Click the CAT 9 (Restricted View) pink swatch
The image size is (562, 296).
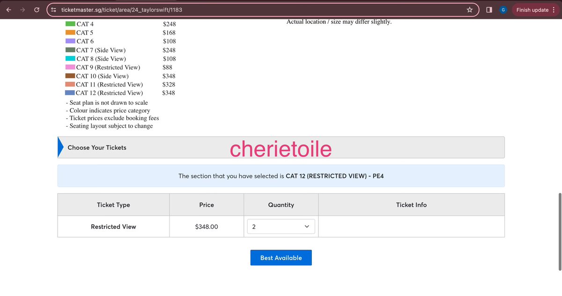point(70,67)
